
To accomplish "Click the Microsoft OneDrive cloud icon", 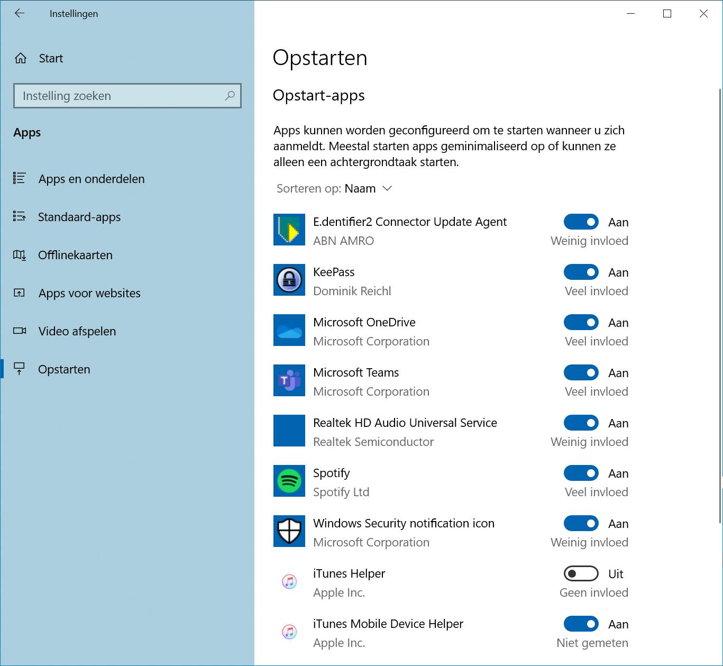I will click(289, 330).
